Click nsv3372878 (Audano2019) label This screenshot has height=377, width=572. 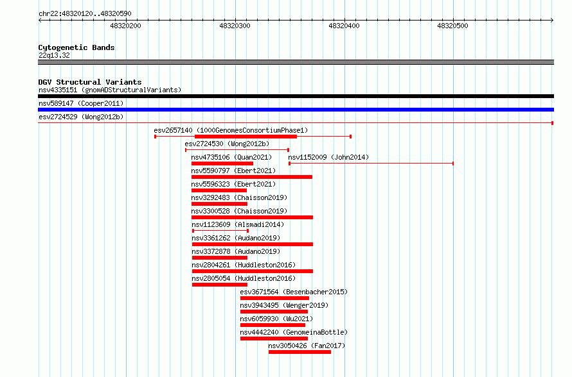pyautogui.click(x=236, y=251)
